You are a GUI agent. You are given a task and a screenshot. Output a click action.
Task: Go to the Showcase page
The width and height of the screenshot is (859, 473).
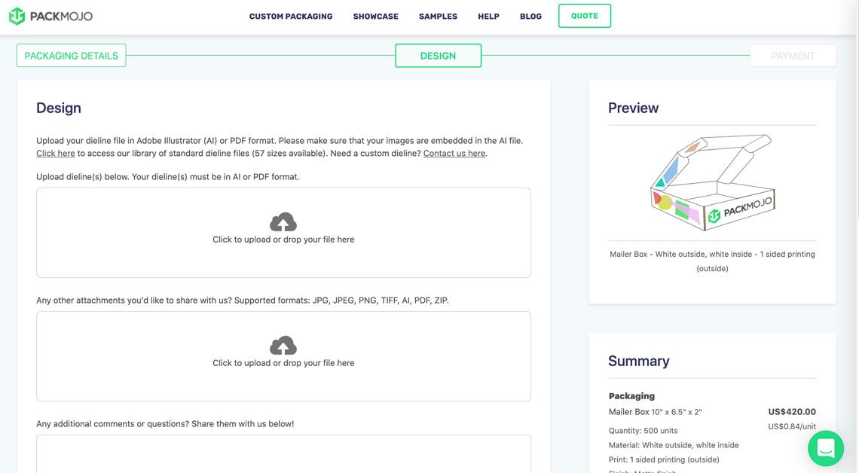click(376, 17)
